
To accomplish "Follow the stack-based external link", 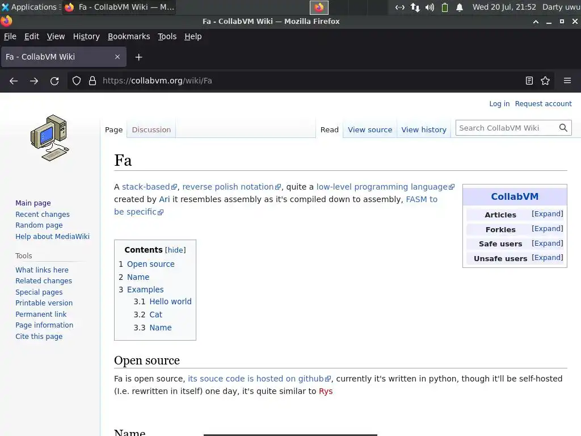I will [x=149, y=187].
